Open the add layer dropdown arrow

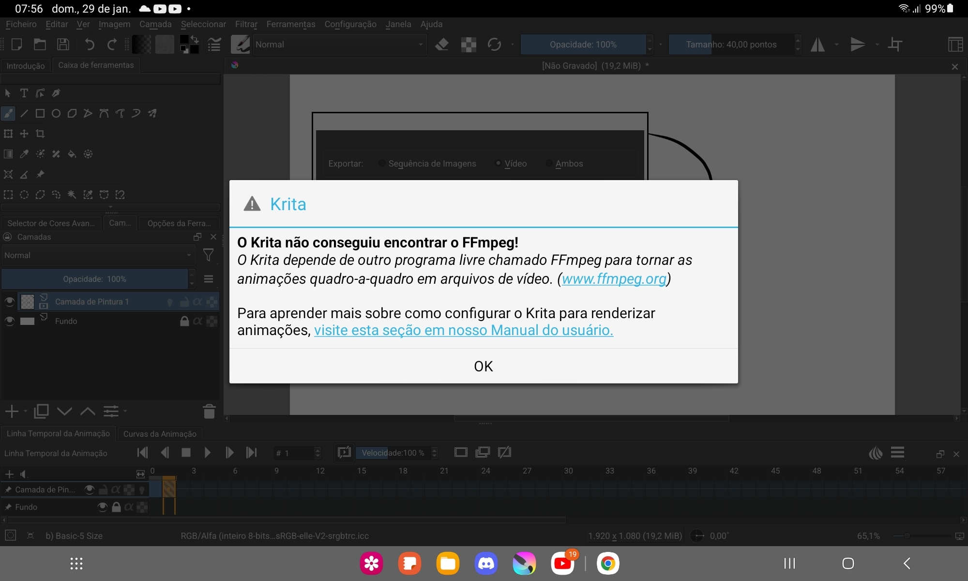coord(26,412)
